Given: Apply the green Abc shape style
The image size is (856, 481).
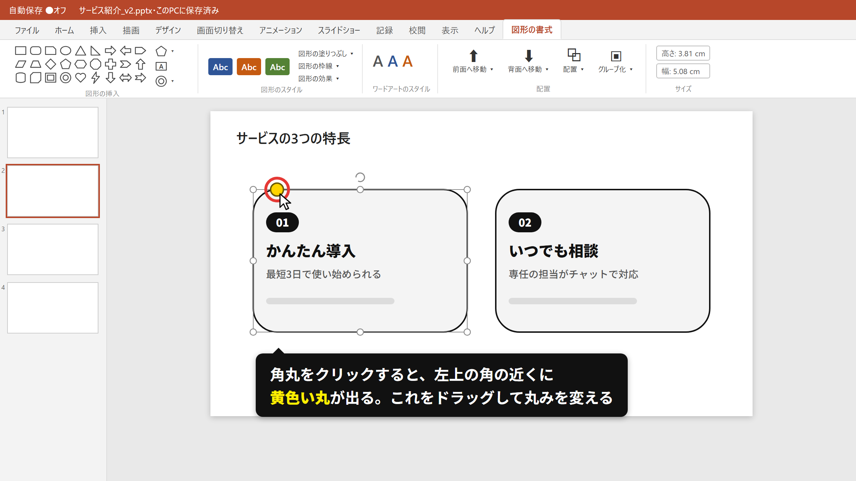Looking at the screenshot, I should 277,67.
